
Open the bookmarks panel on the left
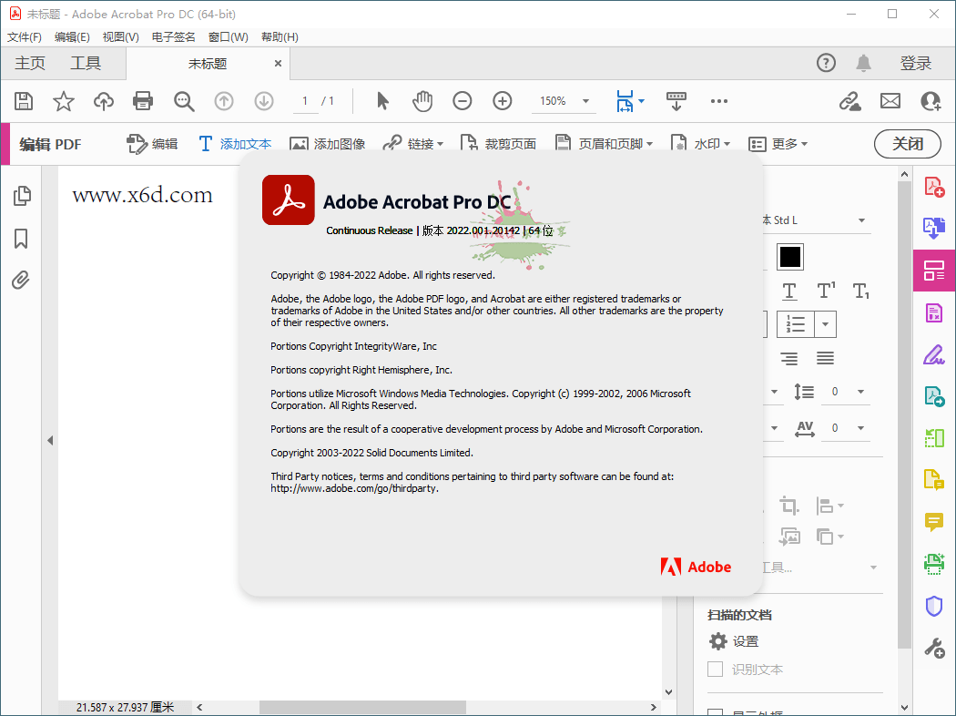click(22, 238)
